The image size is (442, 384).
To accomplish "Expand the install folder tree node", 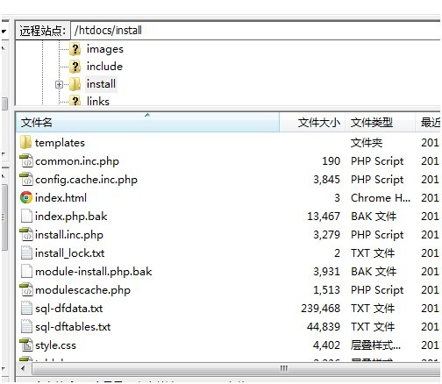I will point(59,84).
